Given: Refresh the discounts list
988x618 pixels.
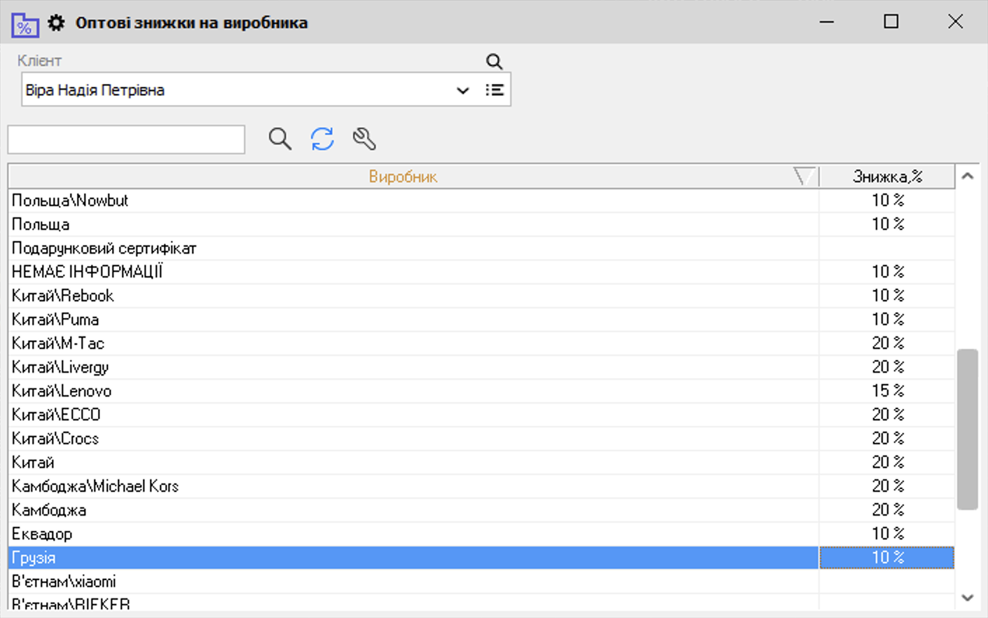Looking at the screenshot, I should tap(322, 139).
